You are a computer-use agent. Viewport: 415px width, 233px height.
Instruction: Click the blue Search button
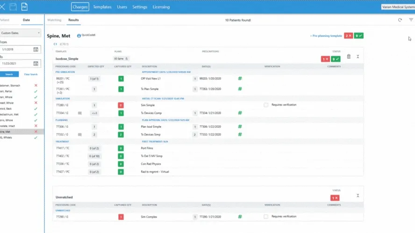click(x=9, y=74)
